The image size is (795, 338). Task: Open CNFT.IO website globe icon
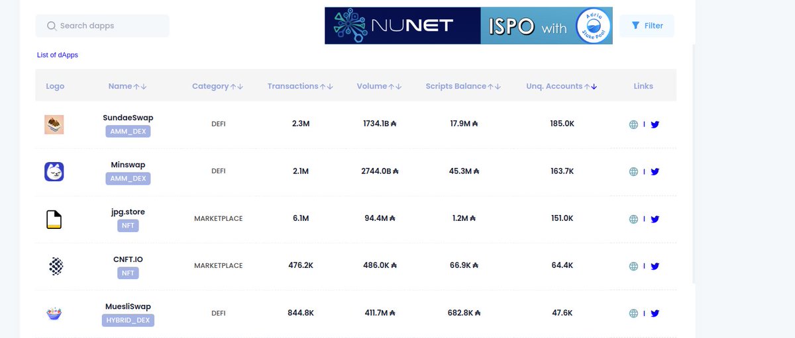633,266
